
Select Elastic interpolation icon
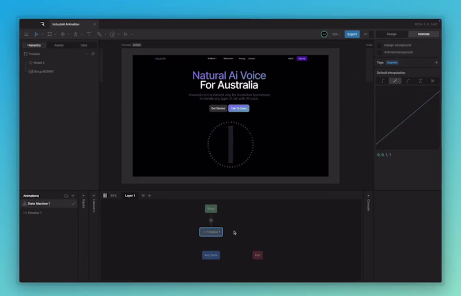pyautogui.click(x=420, y=81)
